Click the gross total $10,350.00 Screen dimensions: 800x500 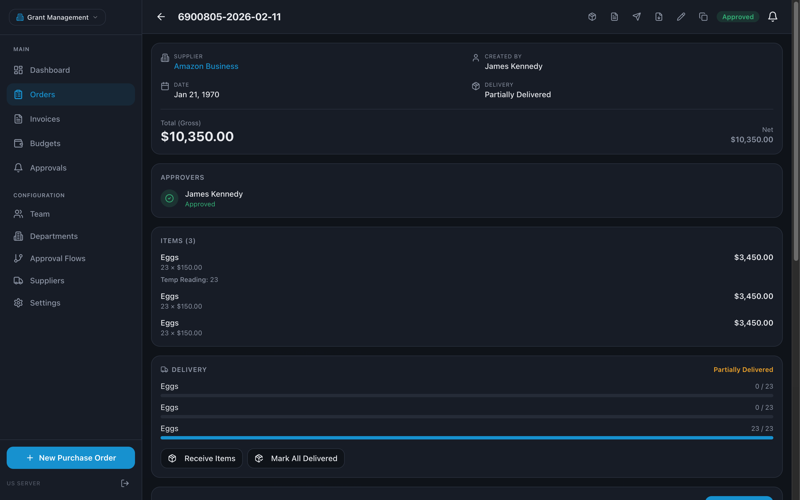[197, 137]
